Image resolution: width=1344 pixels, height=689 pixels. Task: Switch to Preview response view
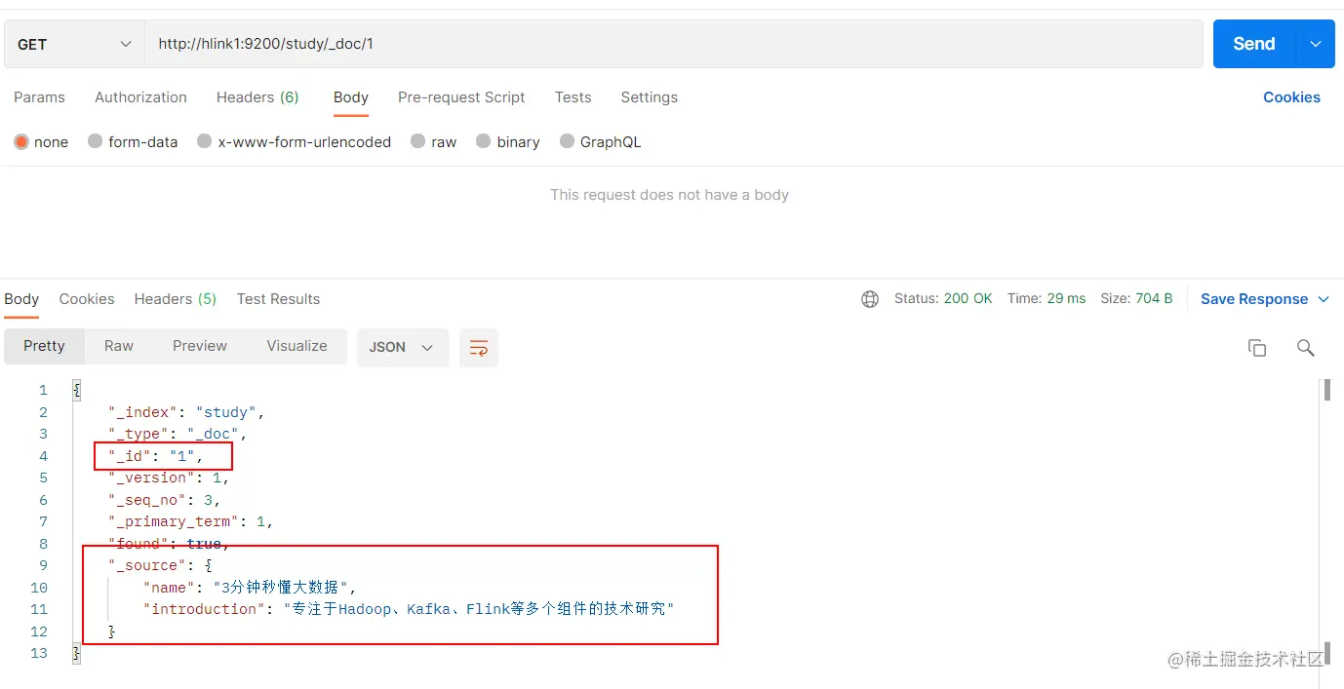pos(200,346)
